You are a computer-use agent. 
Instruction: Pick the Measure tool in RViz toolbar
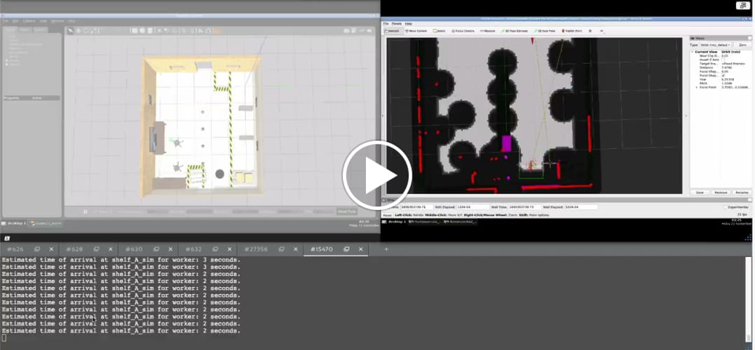point(487,31)
